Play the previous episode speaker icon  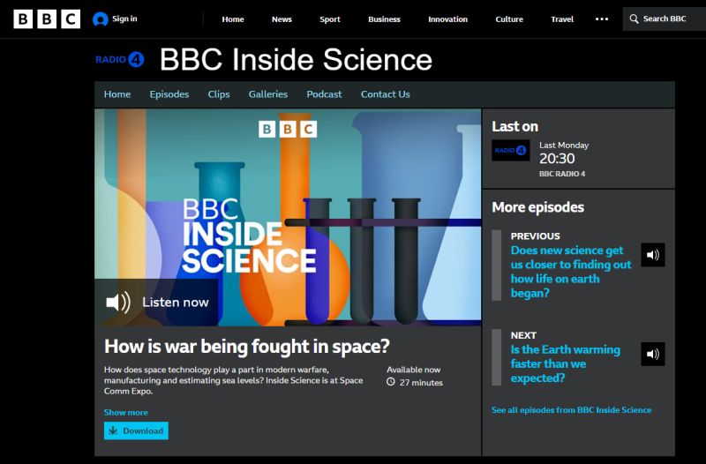[653, 255]
